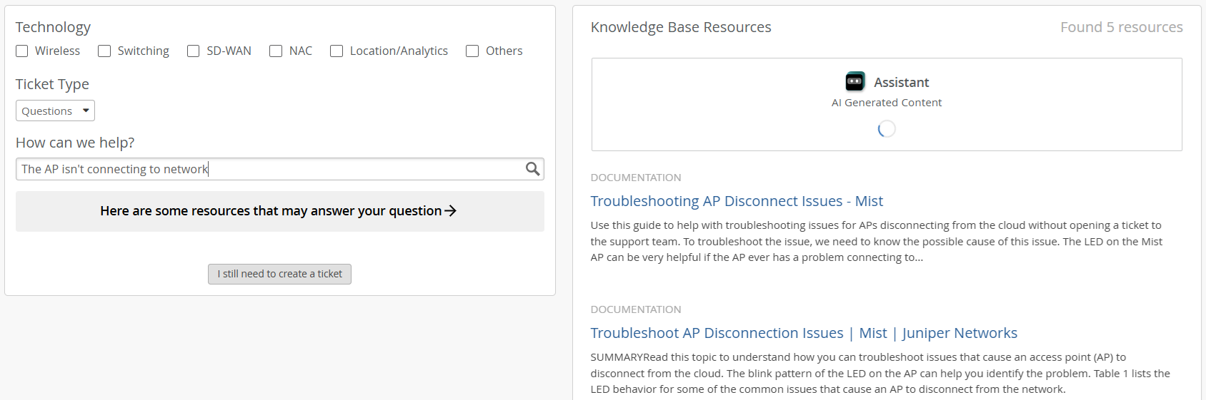Click the Assistant bot icon
1206x400 pixels.
point(854,81)
